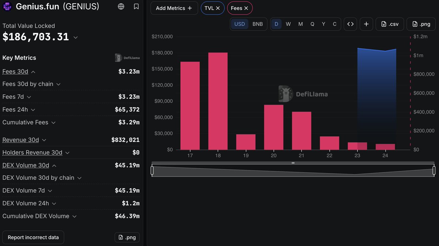Collapse the DEX Volume 30d row
This screenshot has height=246, width=439.
[54, 166]
